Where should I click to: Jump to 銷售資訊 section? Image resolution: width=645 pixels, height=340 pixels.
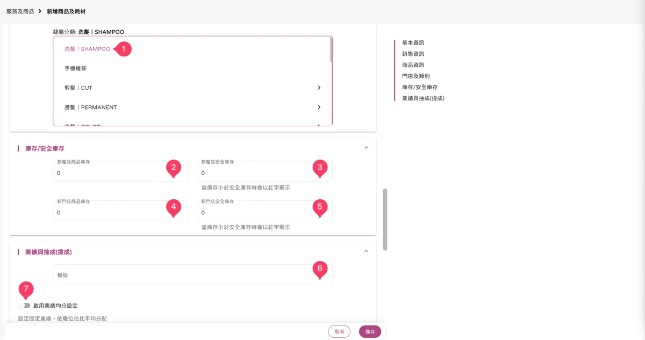413,54
